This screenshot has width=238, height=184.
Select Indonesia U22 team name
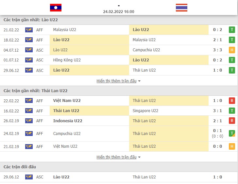click(68, 121)
